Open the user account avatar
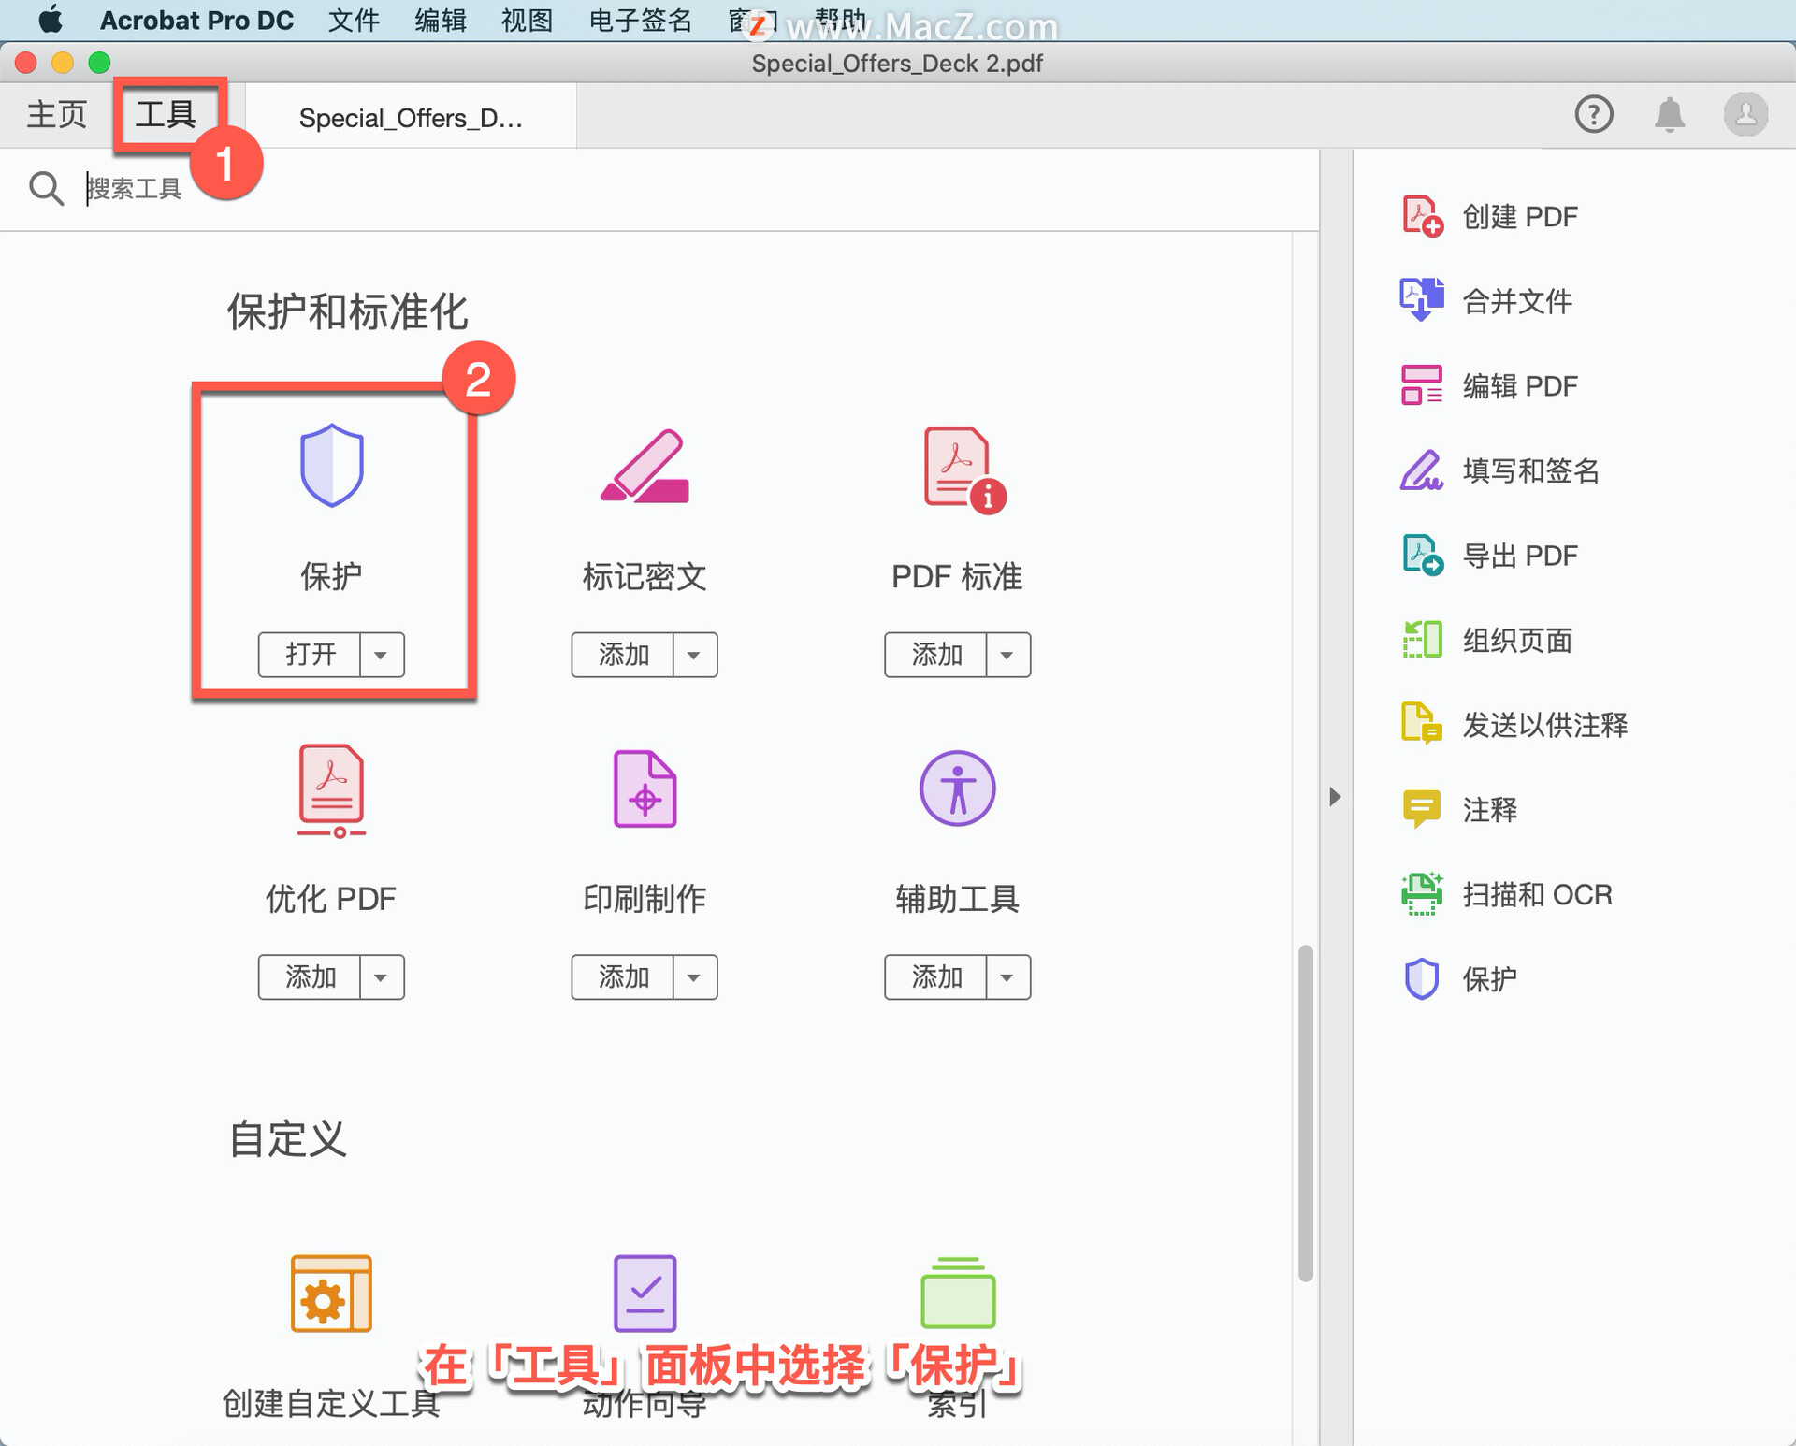This screenshot has height=1446, width=1796. pos(1745,114)
